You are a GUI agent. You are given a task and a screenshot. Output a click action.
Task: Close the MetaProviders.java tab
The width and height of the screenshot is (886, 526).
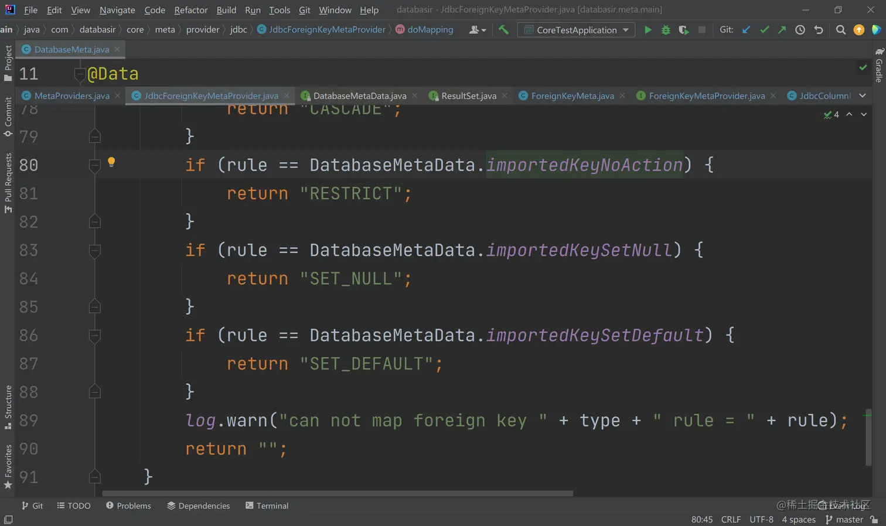point(118,95)
